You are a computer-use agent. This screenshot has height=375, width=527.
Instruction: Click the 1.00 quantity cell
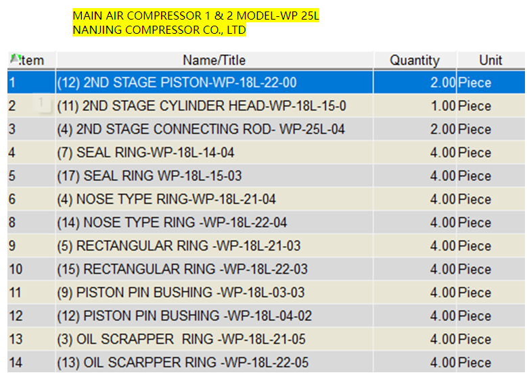441,106
